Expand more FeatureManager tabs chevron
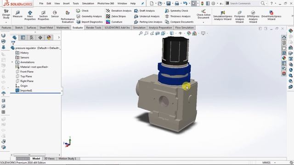This screenshot has height=165, width=294. point(59,38)
